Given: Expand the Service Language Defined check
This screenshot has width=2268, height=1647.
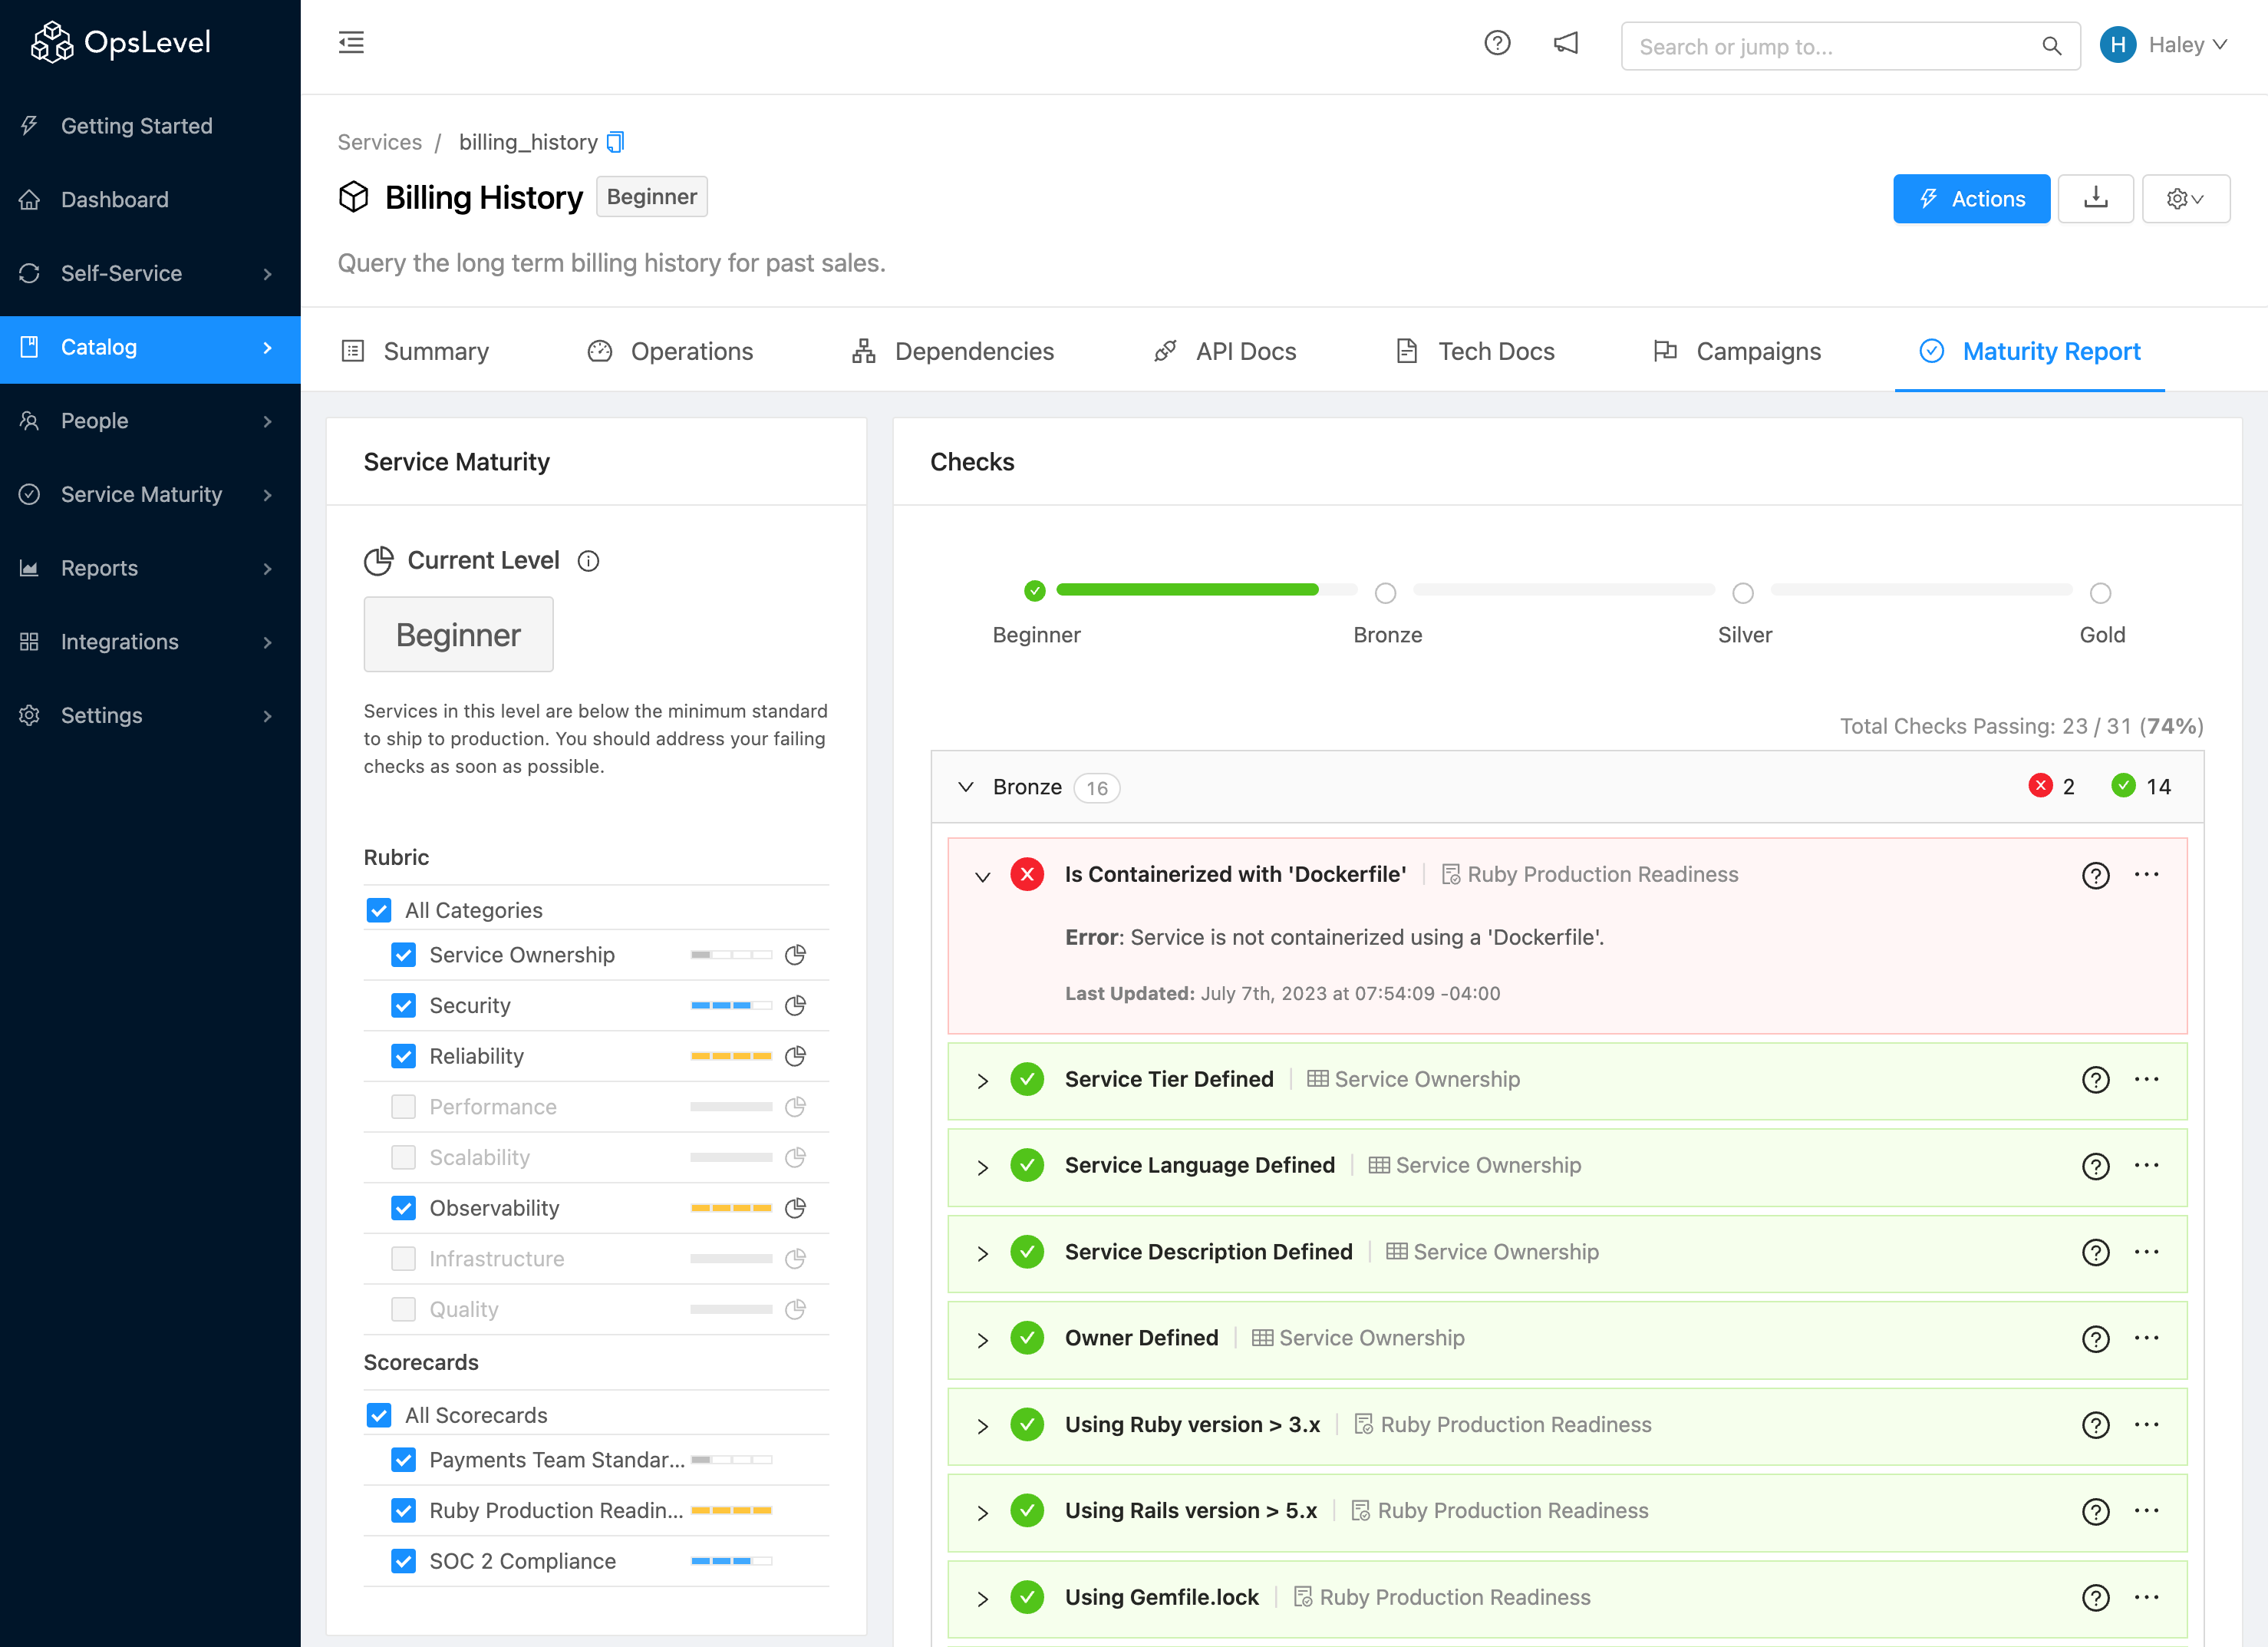Looking at the screenshot, I should pyautogui.click(x=982, y=1167).
